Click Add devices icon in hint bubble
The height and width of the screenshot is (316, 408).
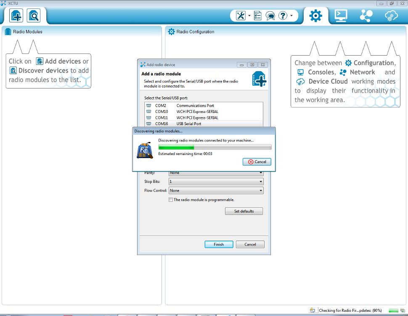[x=40, y=61]
